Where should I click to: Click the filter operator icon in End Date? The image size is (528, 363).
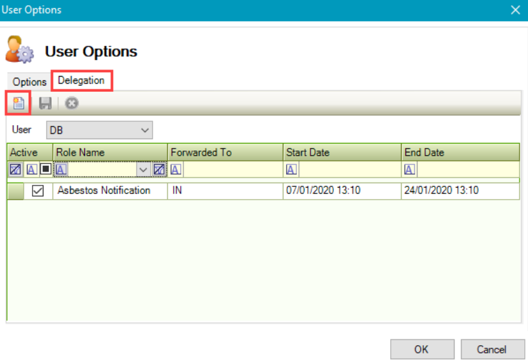click(x=410, y=170)
